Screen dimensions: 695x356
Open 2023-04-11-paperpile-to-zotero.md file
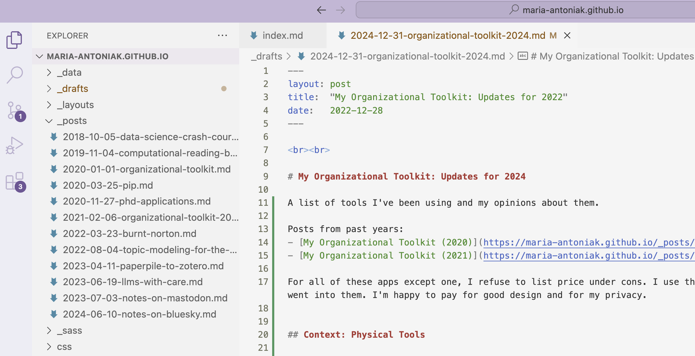(136, 266)
